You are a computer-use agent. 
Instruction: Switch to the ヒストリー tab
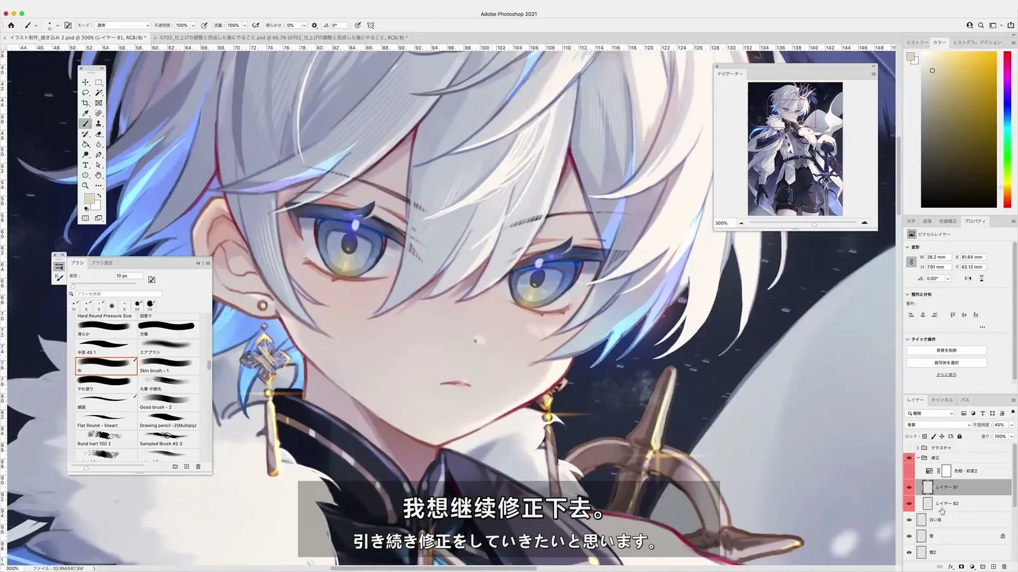tap(917, 43)
